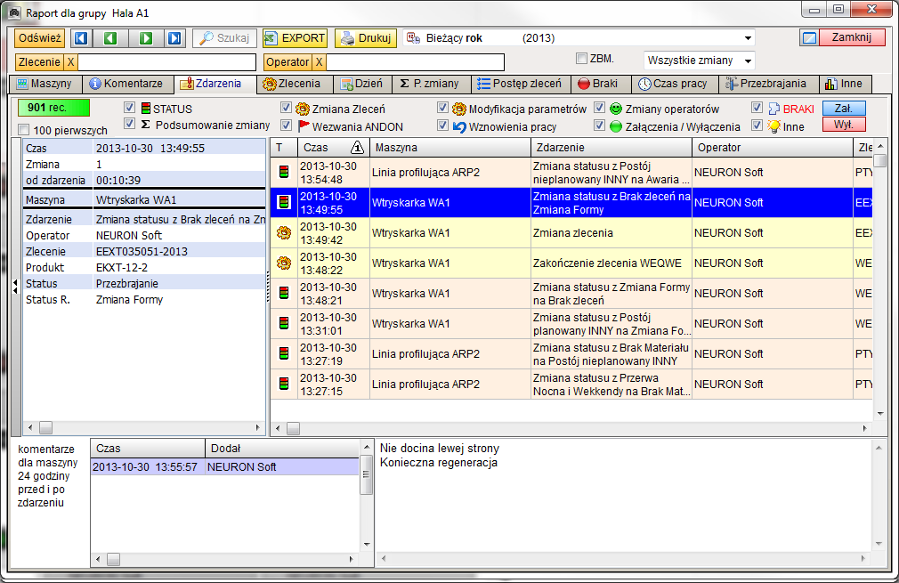Viewport: 899px width, 583px height.
Task: Click status icon for 13:27:19 event
Action: point(284,353)
